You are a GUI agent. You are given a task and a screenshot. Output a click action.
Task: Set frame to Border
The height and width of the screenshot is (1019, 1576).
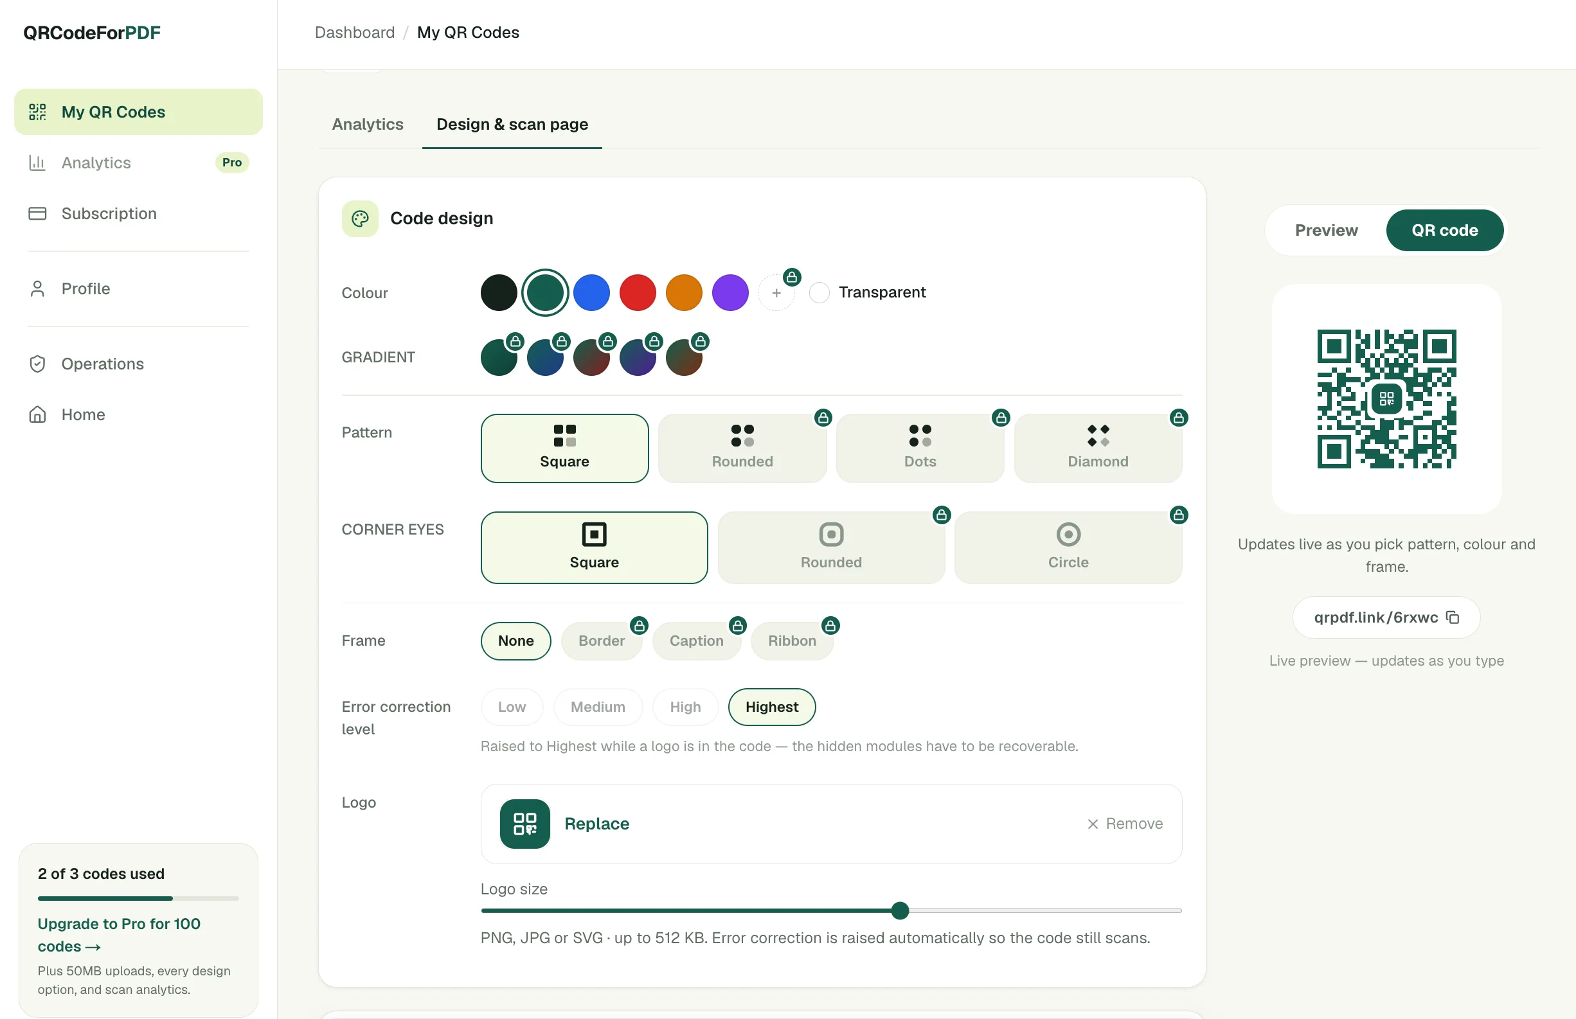click(x=602, y=641)
